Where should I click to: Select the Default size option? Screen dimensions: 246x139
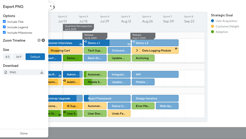pos(35,57)
